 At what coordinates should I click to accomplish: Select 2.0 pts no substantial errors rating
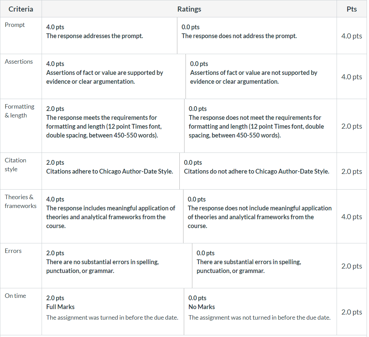pos(117,266)
